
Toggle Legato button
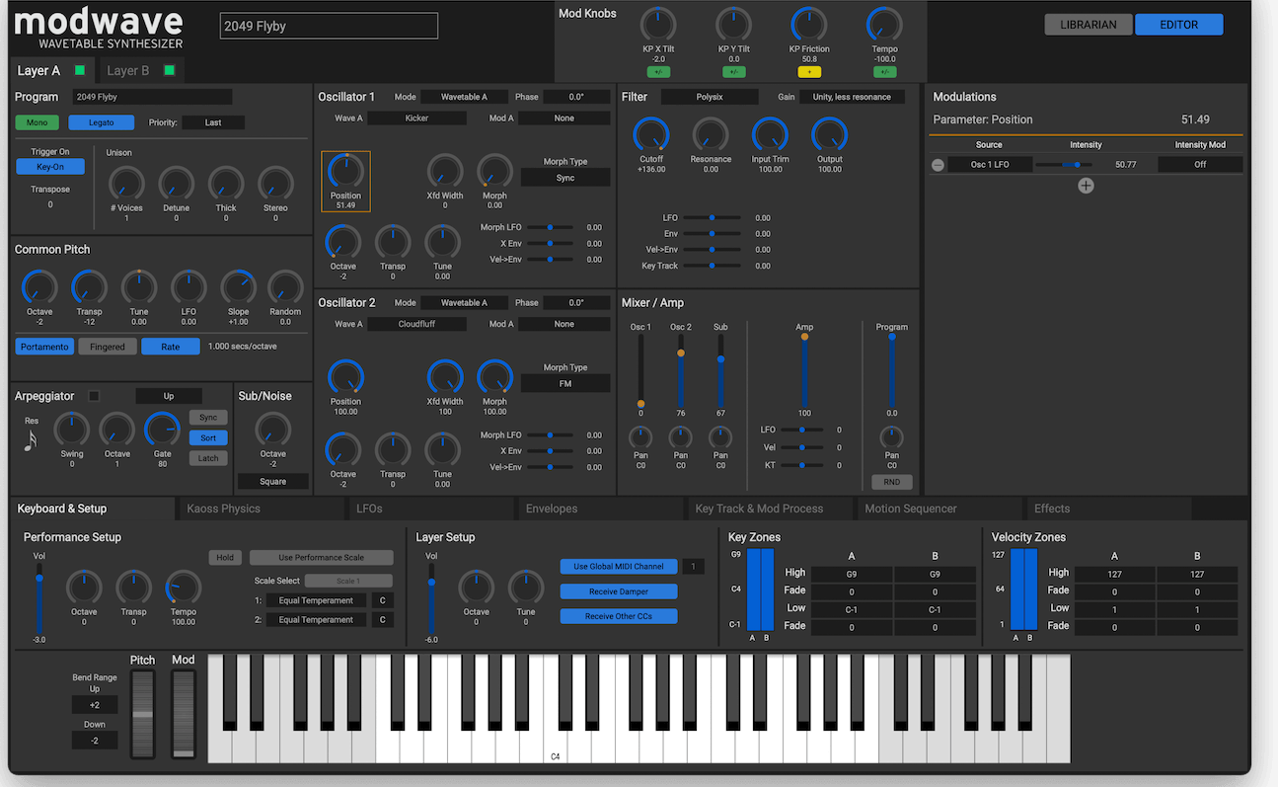click(102, 122)
